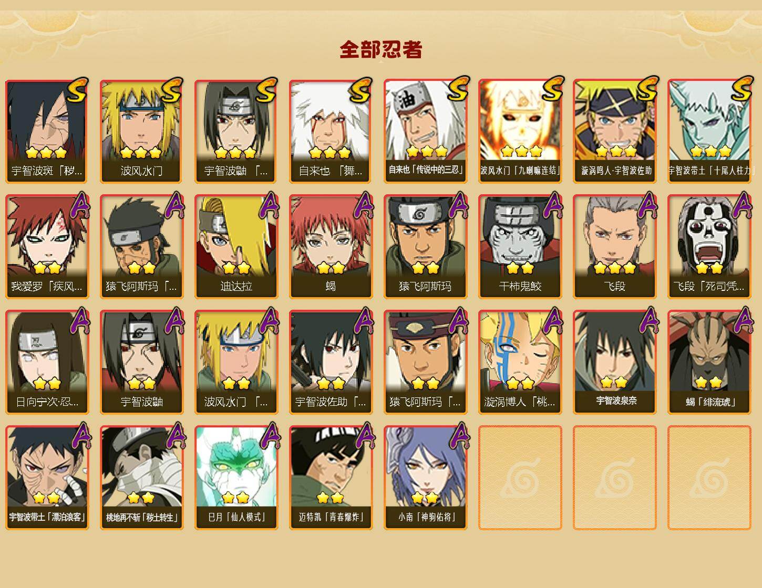762x588 pixels.
Task: Select the 蝎「绯流琥」 card
Action: click(709, 362)
